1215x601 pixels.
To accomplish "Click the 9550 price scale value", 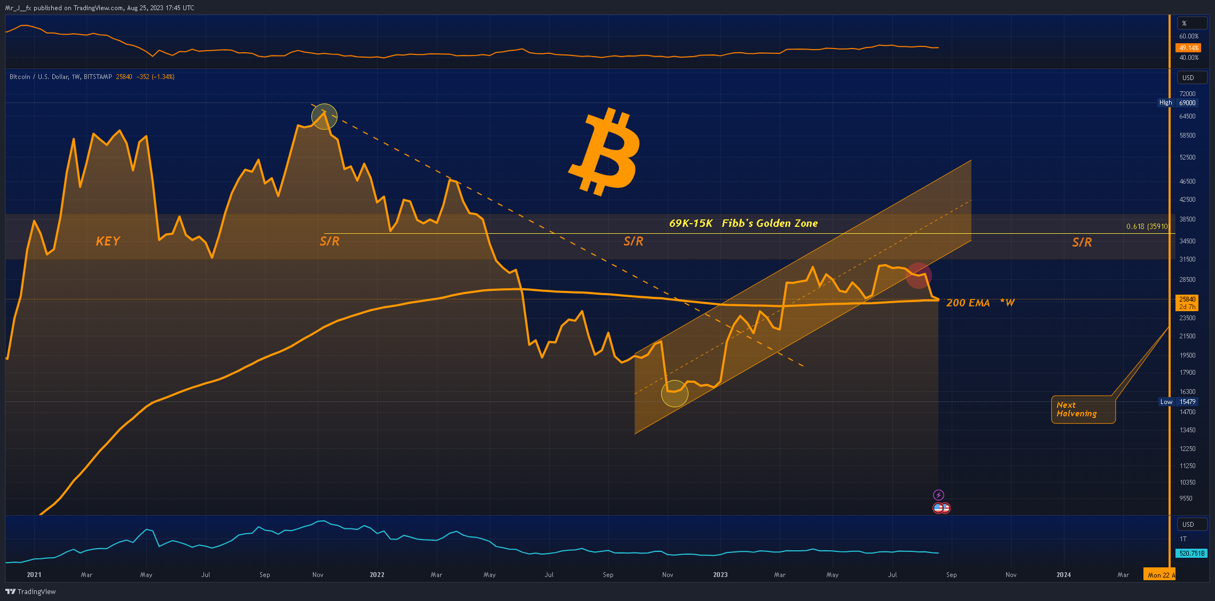I will (1186, 499).
